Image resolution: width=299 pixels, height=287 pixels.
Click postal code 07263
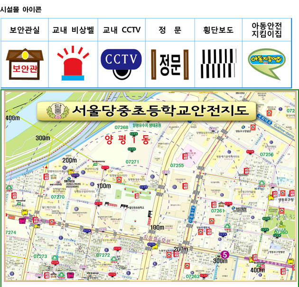pyautogui.click(x=193, y=277)
